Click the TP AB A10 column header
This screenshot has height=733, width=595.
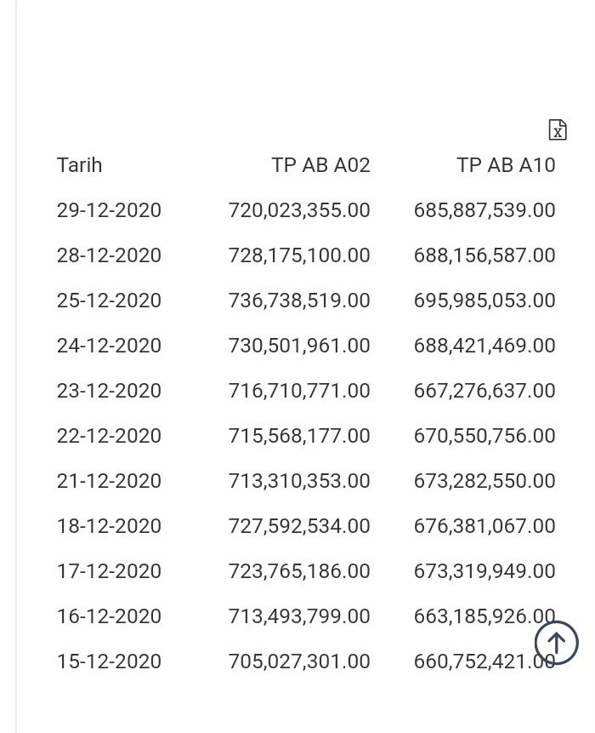click(506, 165)
